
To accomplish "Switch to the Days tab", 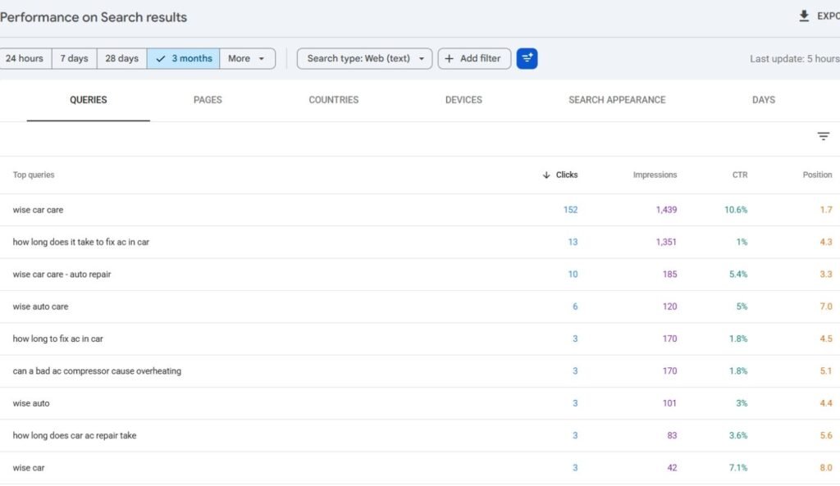I will click(x=764, y=100).
